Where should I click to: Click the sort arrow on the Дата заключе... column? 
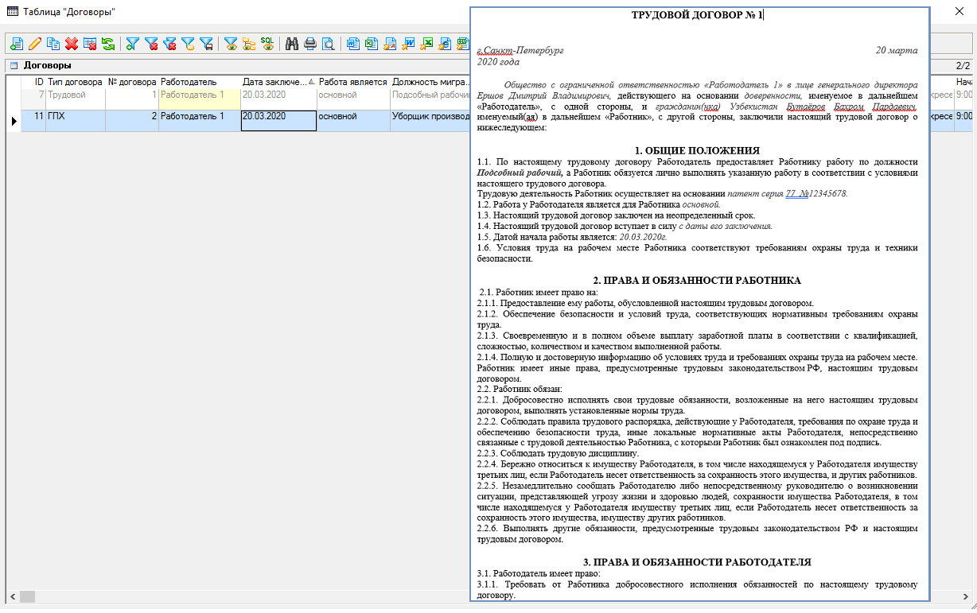click(x=310, y=82)
